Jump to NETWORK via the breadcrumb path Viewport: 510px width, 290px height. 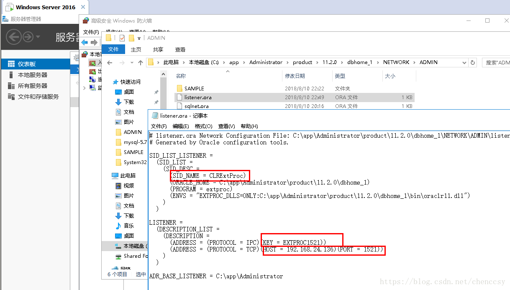(396, 62)
